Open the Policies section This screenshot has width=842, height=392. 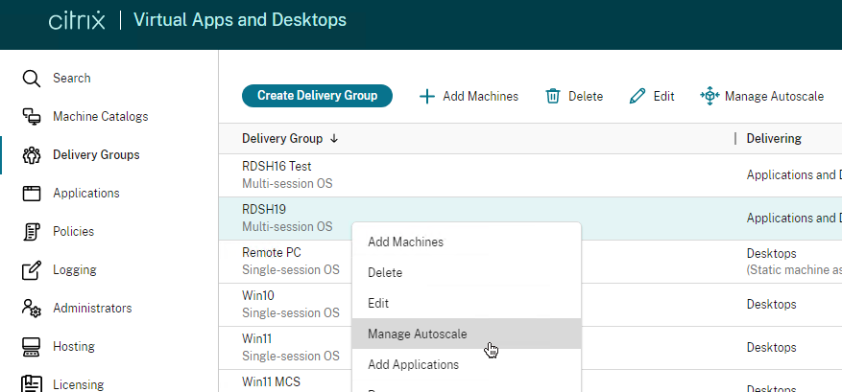pyautogui.click(x=74, y=232)
